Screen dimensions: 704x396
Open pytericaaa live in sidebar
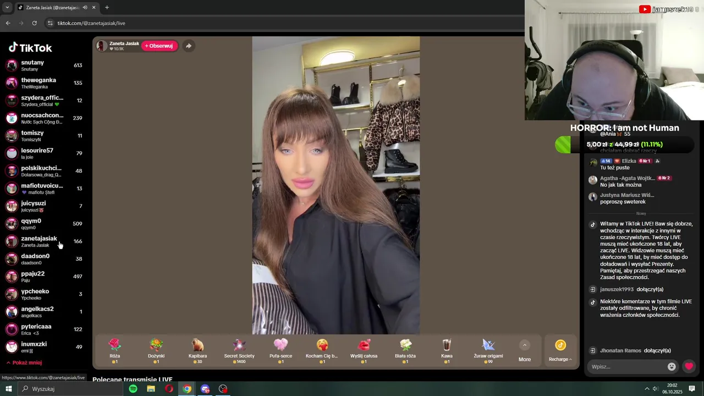(44, 329)
